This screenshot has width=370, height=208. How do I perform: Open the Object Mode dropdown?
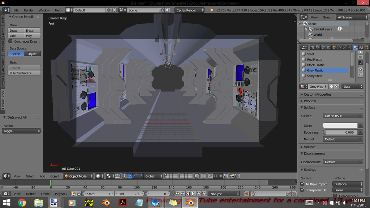tap(78, 176)
